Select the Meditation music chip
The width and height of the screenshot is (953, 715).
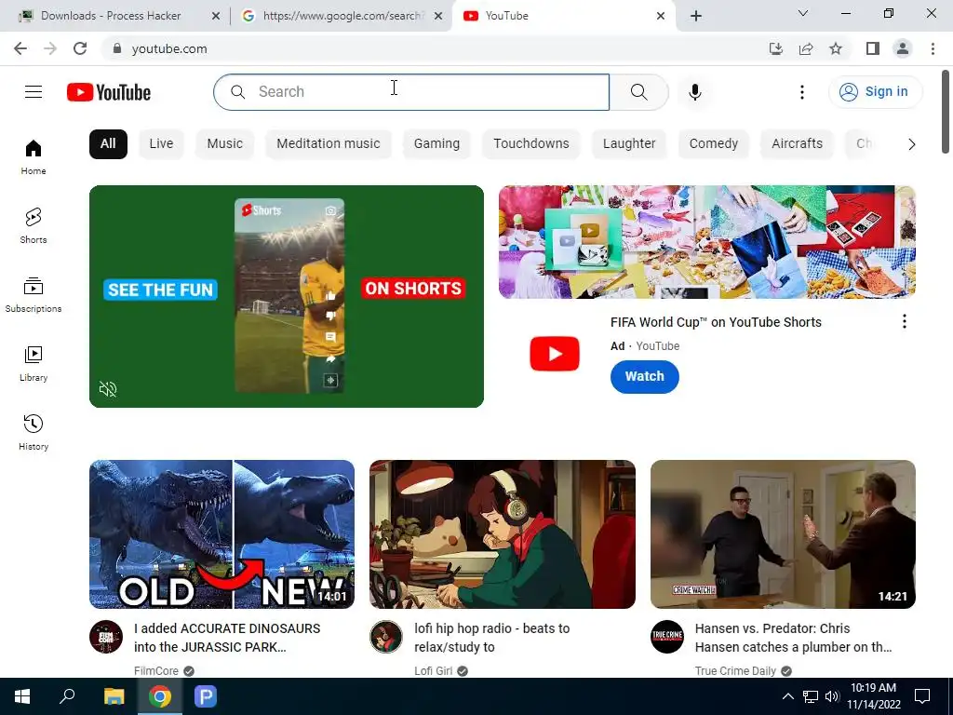point(329,144)
